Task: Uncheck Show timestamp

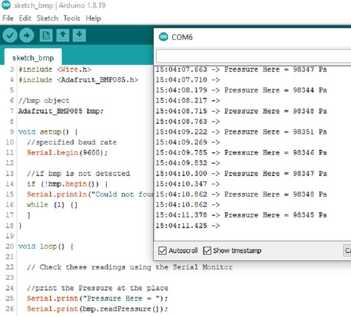Action: (x=207, y=251)
